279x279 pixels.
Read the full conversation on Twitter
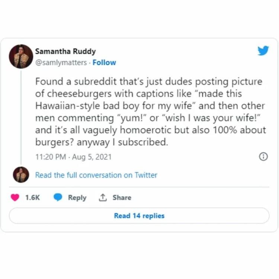[x=96, y=175]
